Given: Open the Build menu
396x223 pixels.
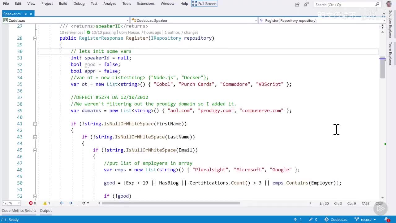Looking at the screenshot, I should point(63,3).
